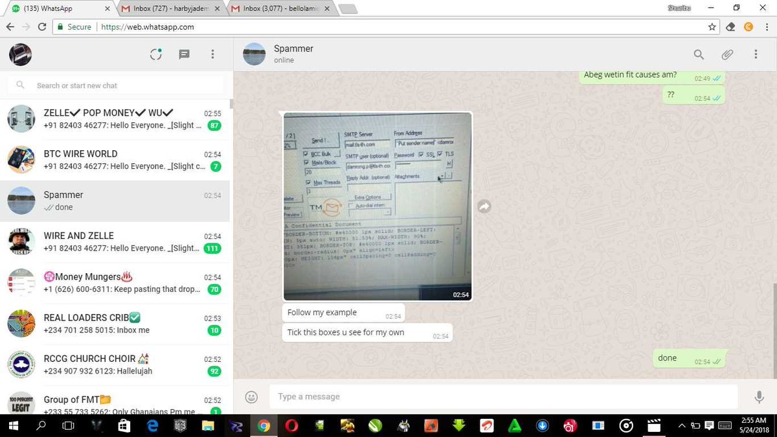
Task: Click the orange C extension icon
Action: click(x=749, y=27)
